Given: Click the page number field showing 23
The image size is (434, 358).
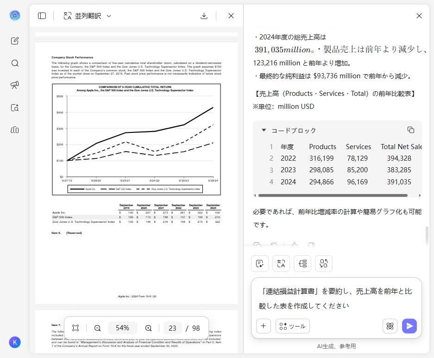Looking at the screenshot, I should click(173, 327).
